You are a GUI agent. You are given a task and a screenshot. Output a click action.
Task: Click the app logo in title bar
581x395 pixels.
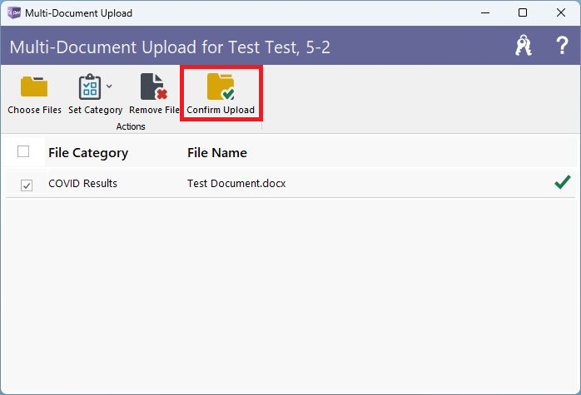(x=14, y=12)
